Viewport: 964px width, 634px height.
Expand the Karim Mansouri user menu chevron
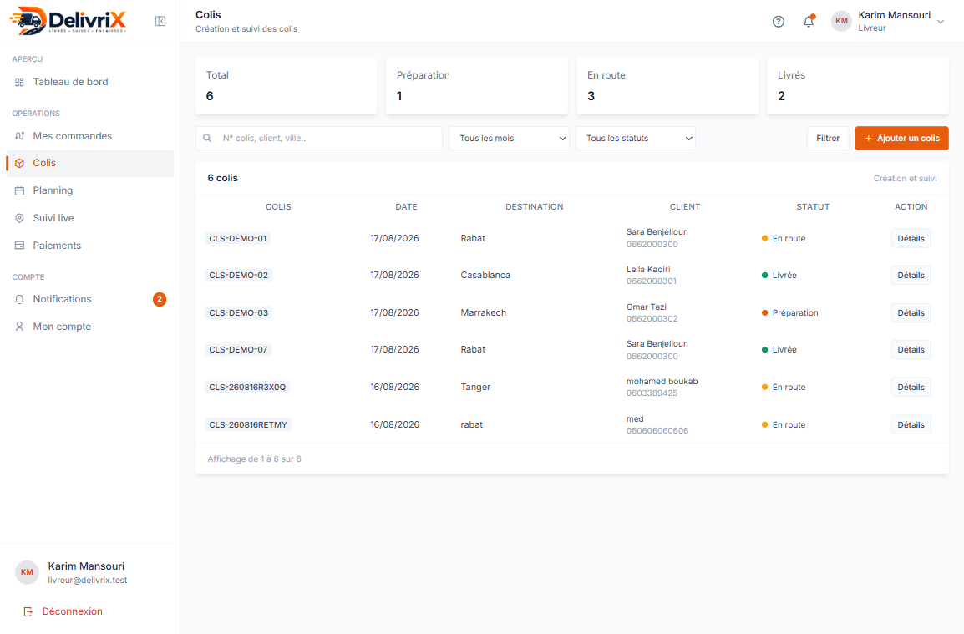941,22
